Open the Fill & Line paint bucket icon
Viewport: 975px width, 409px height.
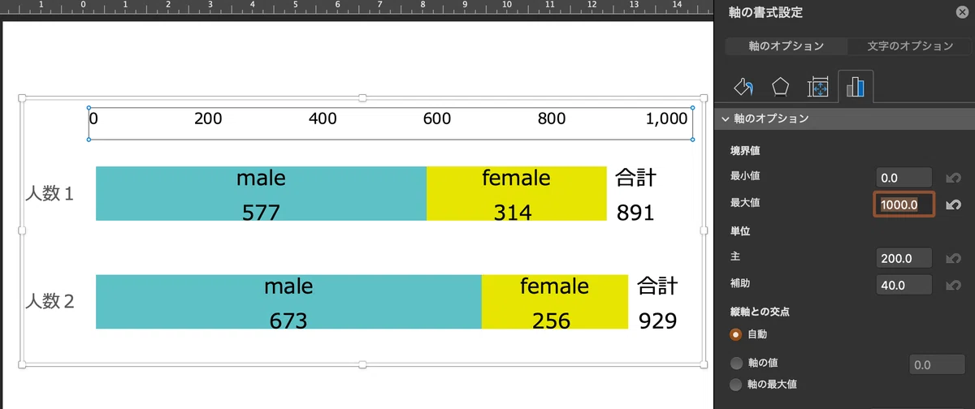(x=743, y=87)
